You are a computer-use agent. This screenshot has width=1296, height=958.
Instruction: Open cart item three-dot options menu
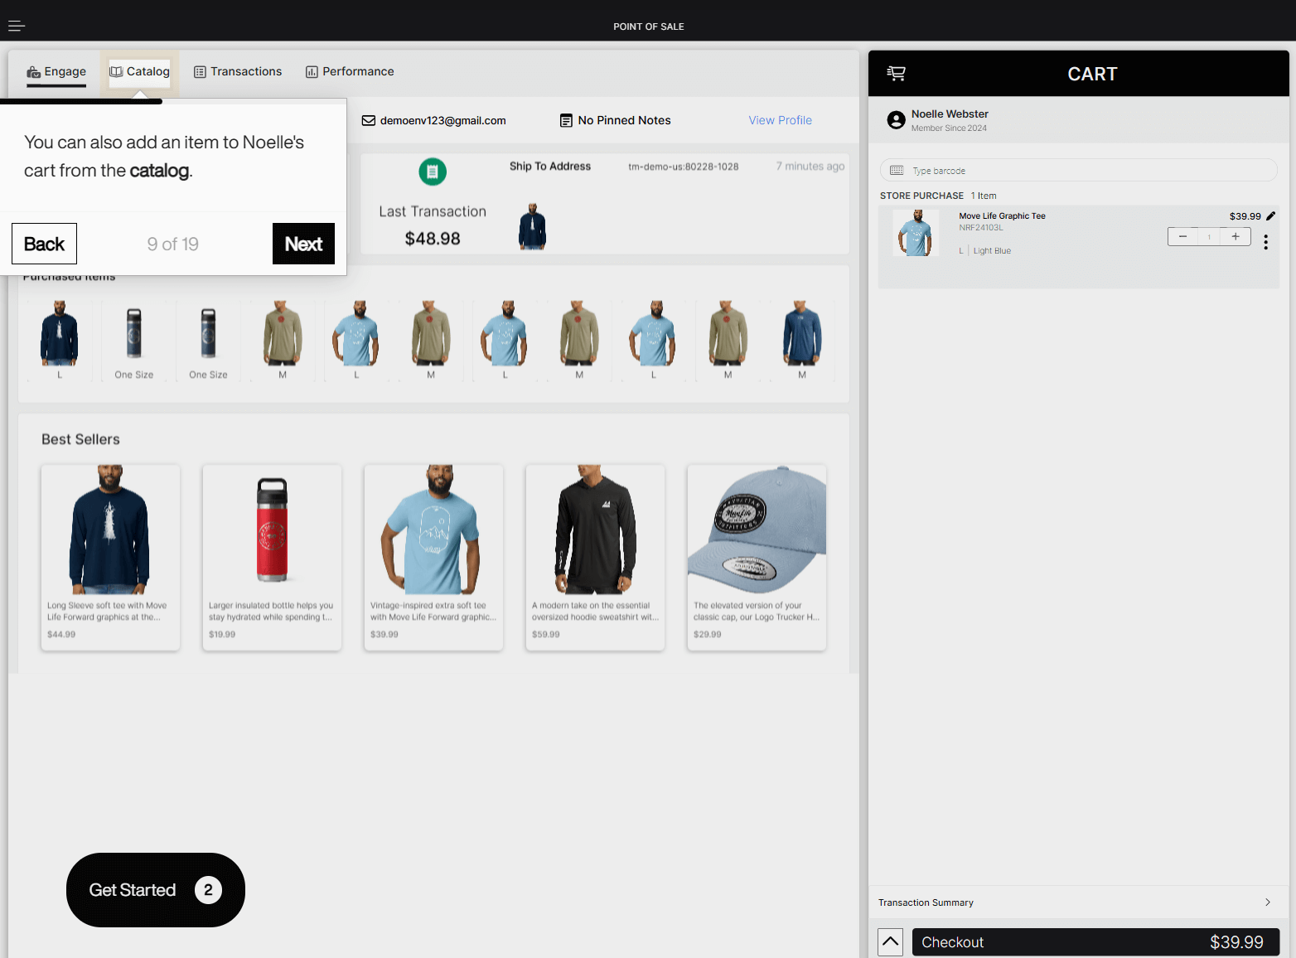(x=1265, y=242)
